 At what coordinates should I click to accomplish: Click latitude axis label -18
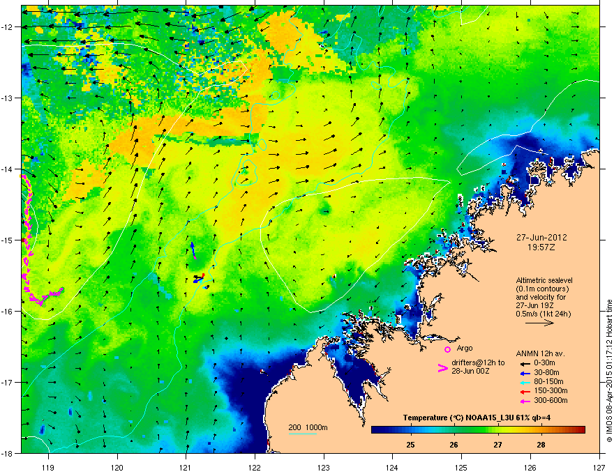coord(8,453)
